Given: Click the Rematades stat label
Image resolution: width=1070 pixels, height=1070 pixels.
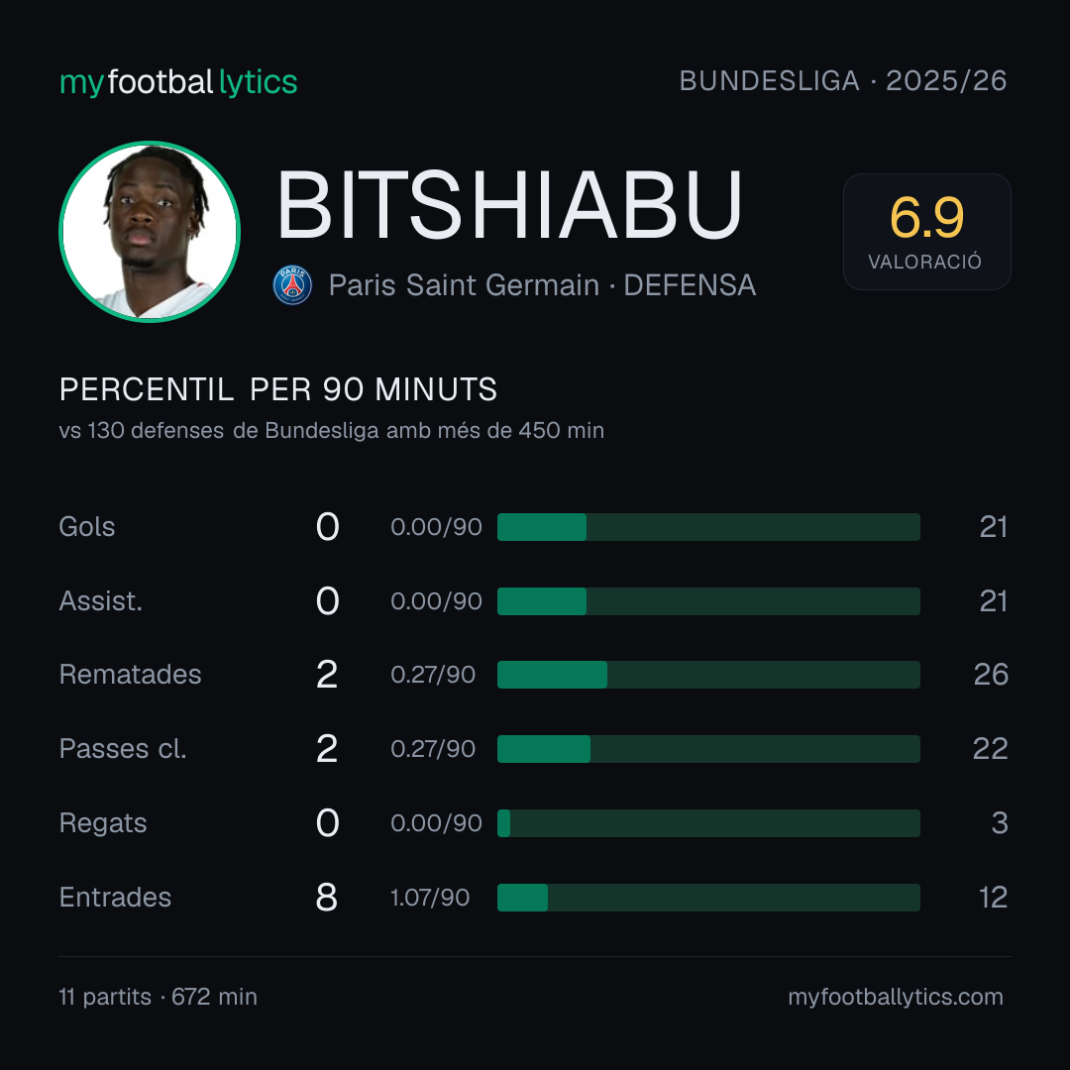Looking at the screenshot, I should tap(131, 675).
